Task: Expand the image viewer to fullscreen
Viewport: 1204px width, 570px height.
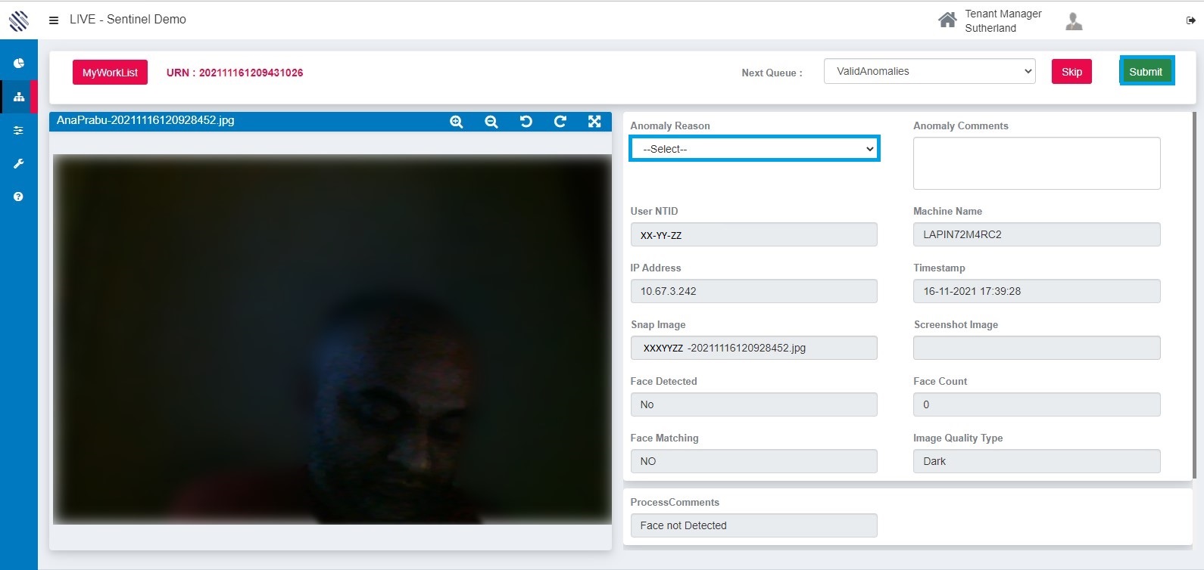Action: [594, 122]
